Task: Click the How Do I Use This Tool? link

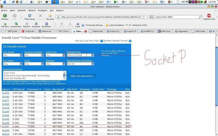Action: (87, 41)
